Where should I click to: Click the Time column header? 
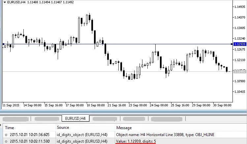coord(10,127)
